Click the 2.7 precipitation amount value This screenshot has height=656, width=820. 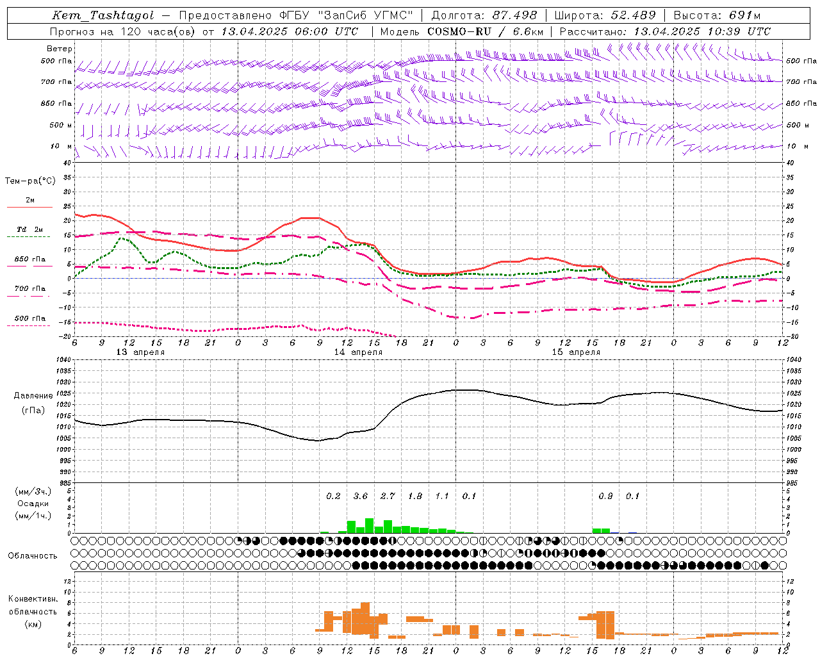click(x=388, y=496)
